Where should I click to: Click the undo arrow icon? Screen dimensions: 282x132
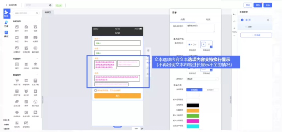tap(234, 14)
